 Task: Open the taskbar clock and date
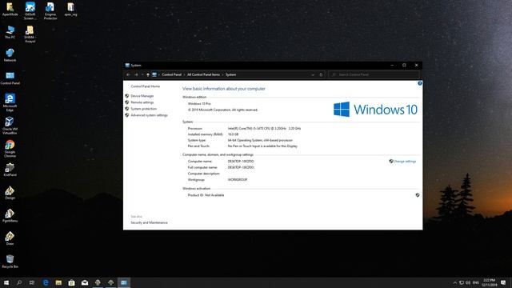coord(489,282)
